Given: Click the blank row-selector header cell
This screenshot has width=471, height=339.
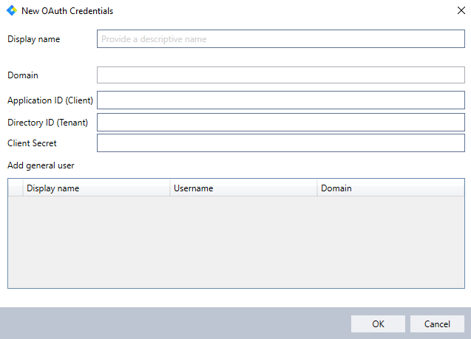Looking at the screenshot, I should pyautogui.click(x=16, y=188).
